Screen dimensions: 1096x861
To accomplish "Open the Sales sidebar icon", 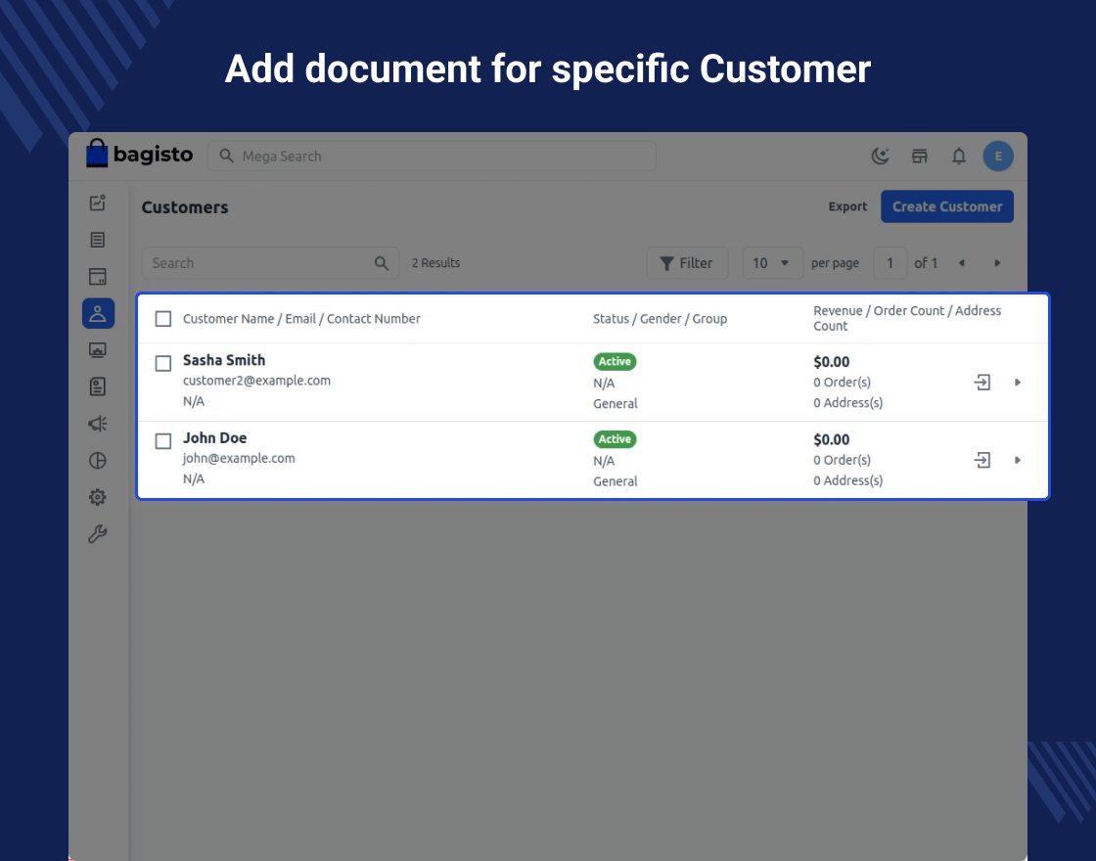I will pos(98,240).
